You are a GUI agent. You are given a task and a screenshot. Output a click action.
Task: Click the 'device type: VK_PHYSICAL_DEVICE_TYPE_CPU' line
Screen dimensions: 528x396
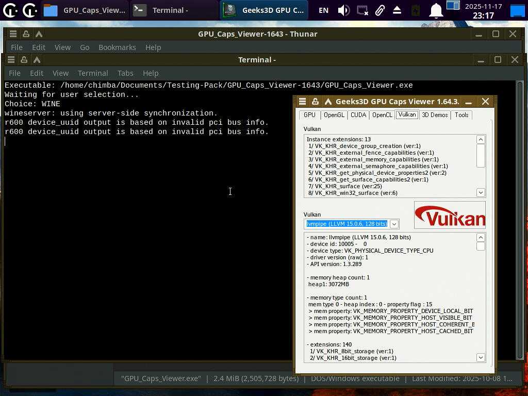[370, 251]
